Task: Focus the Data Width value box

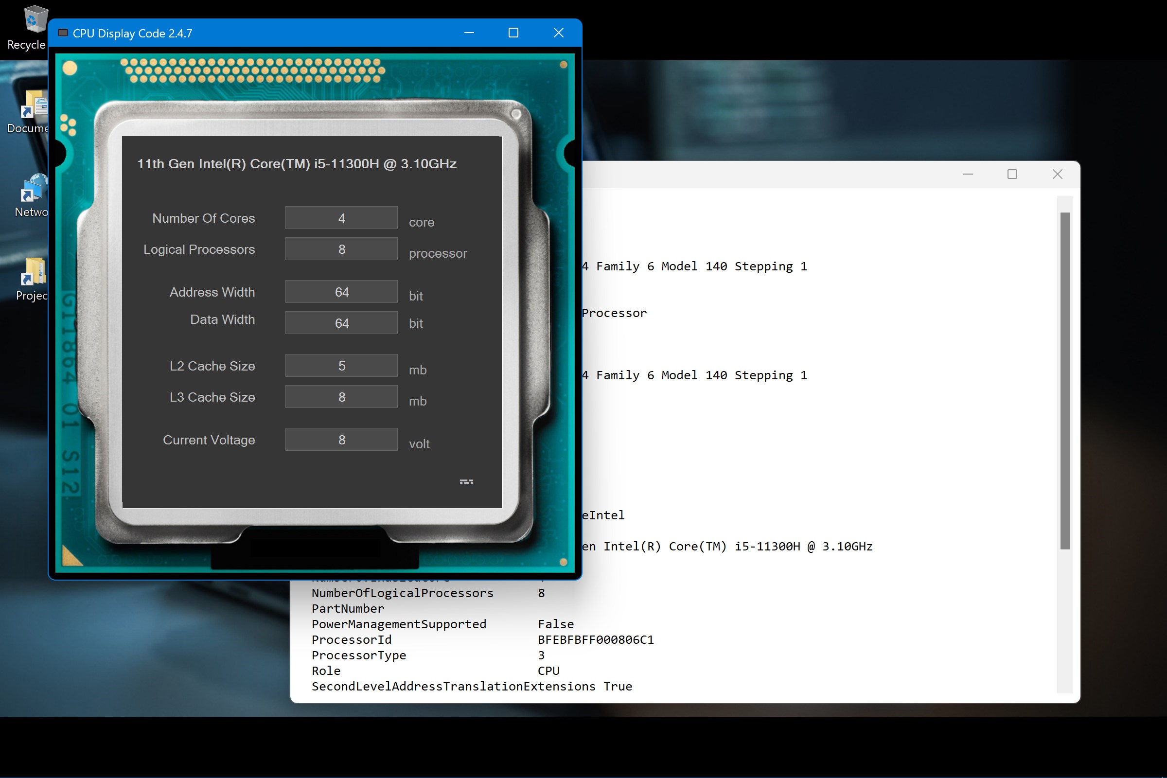Action: coord(341,323)
